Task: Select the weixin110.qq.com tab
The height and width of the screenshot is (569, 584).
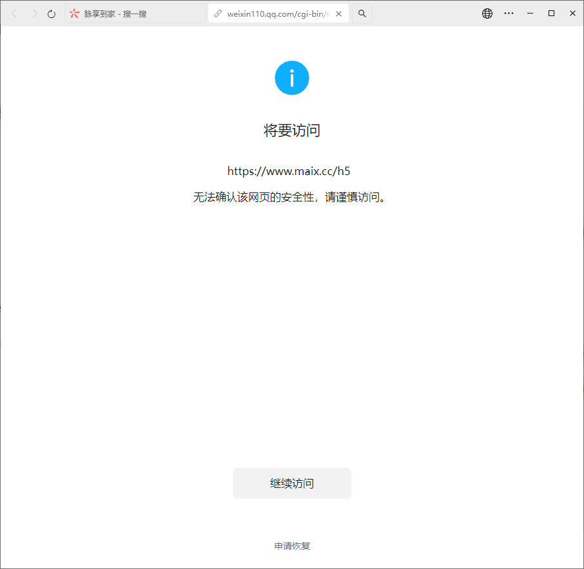Action: coord(278,14)
